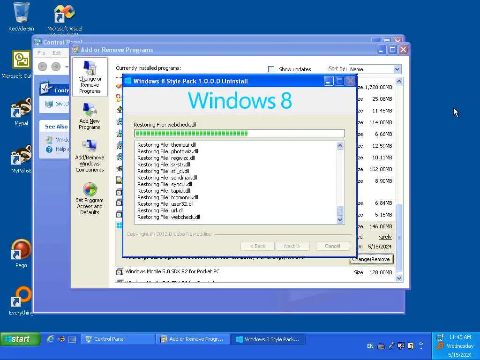
Task: Select Add New Programs sidebar icon
Action: (90, 116)
